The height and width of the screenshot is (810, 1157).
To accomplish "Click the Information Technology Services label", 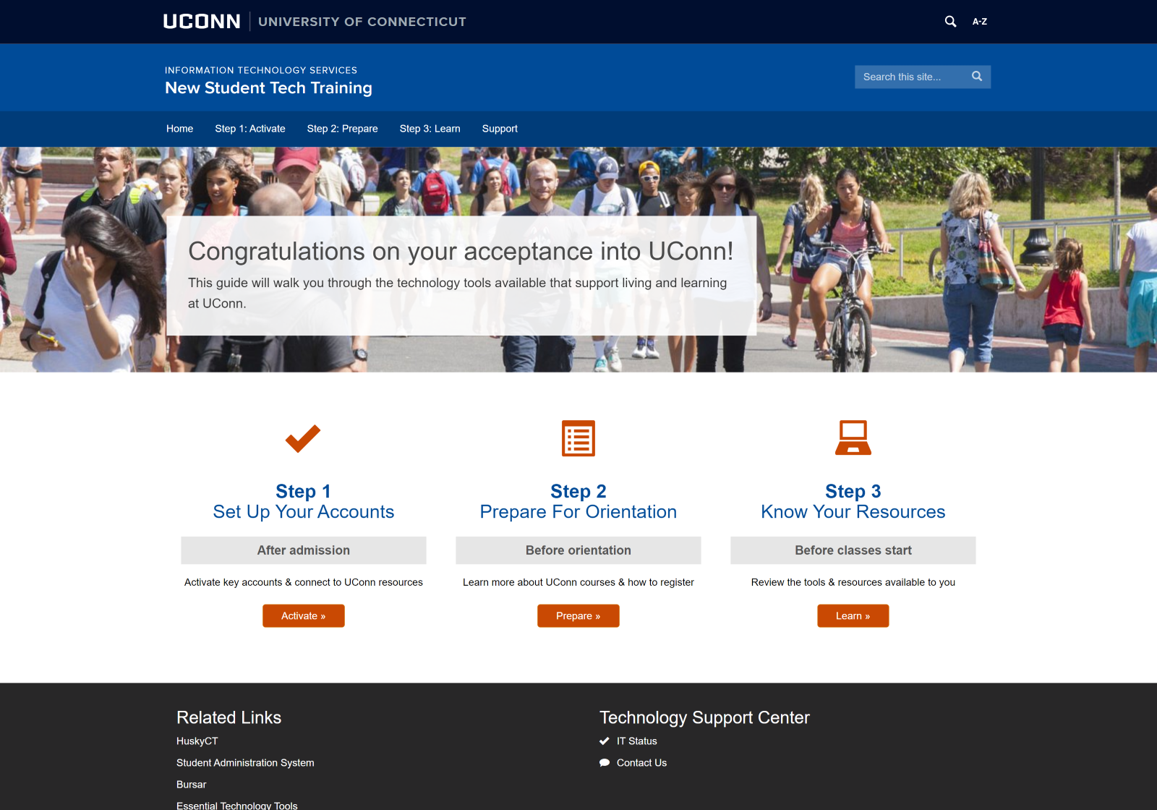I will [x=261, y=70].
